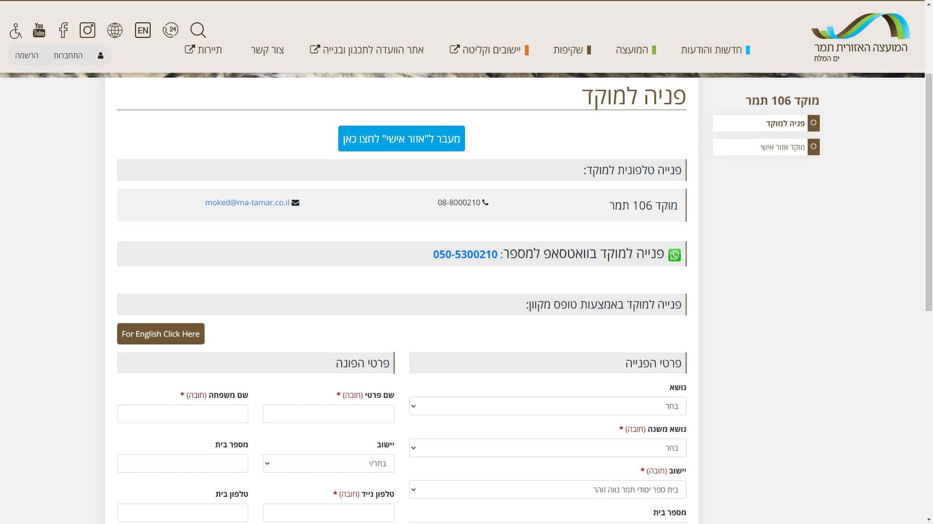The height and width of the screenshot is (524, 933).
Task: Open the Instagram profile icon
Action: click(87, 30)
